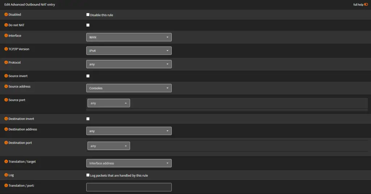Tick the Source invert checkbox
371x194 pixels.
pyautogui.click(x=88, y=76)
